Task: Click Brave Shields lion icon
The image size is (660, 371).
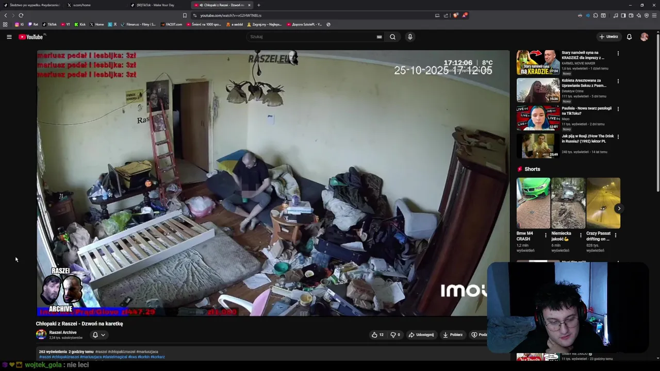Action: (455, 15)
